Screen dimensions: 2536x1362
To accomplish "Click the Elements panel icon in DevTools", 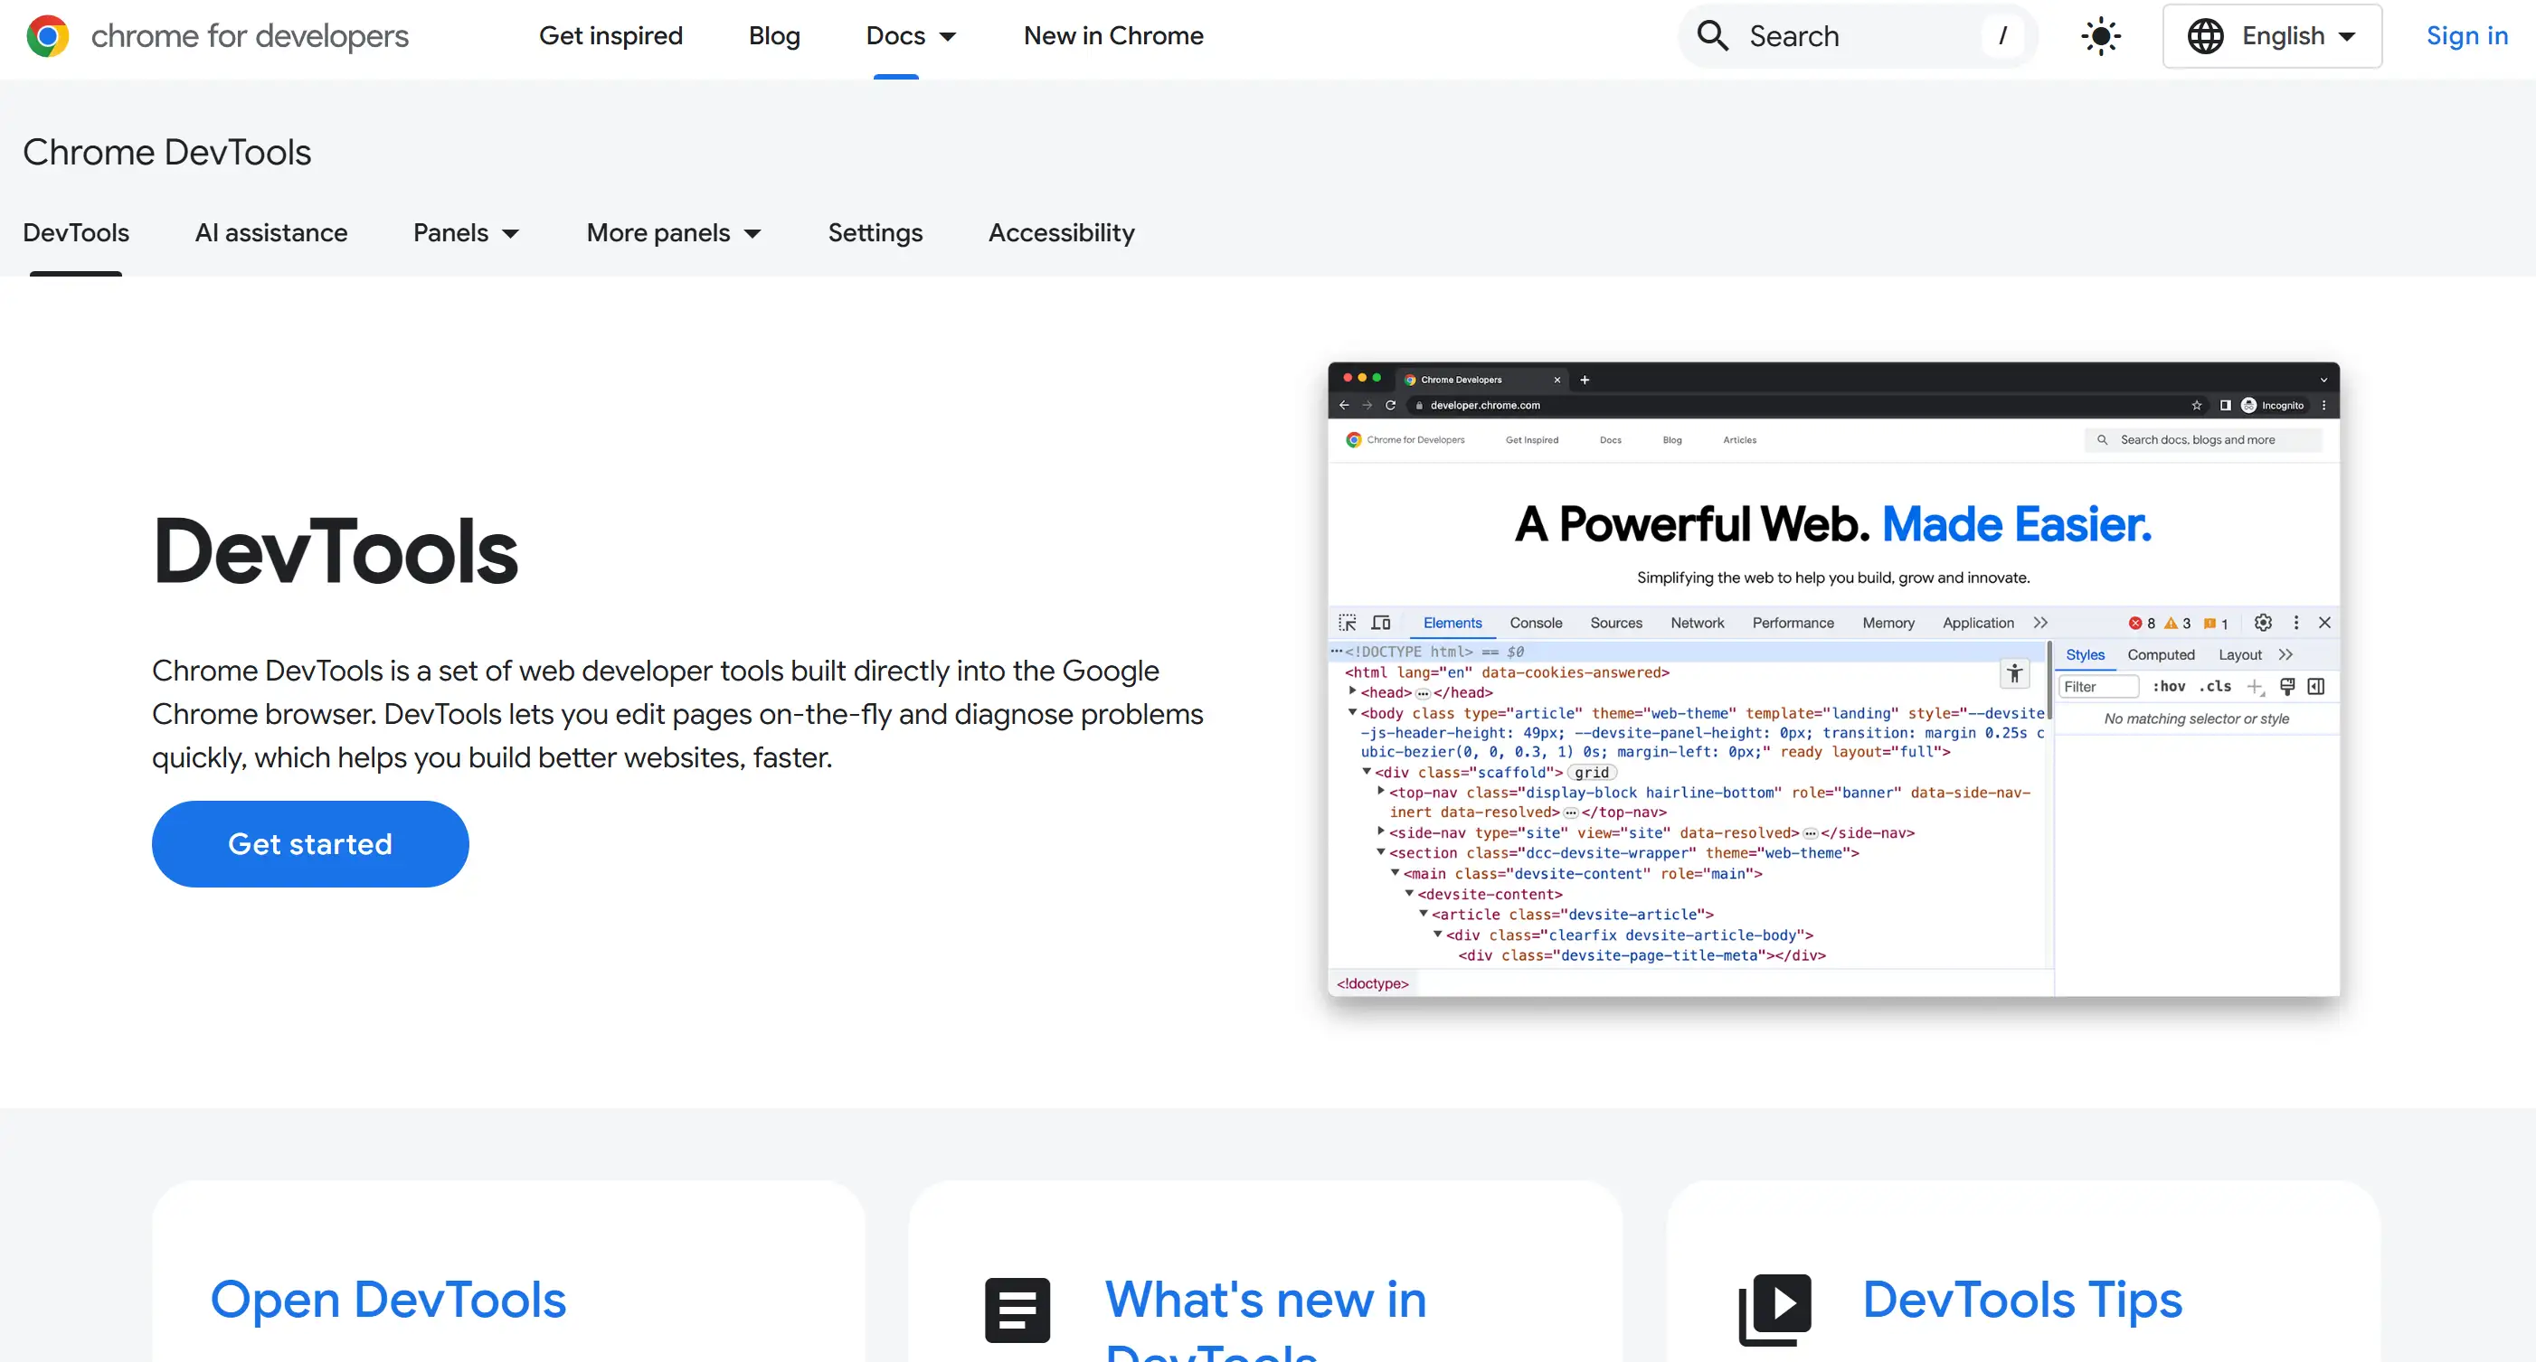I will coord(1450,623).
